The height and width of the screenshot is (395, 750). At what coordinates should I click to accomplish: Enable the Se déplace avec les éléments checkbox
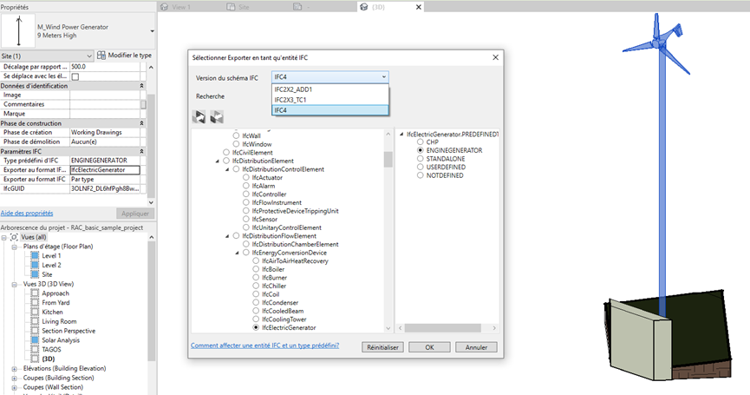pos(75,76)
